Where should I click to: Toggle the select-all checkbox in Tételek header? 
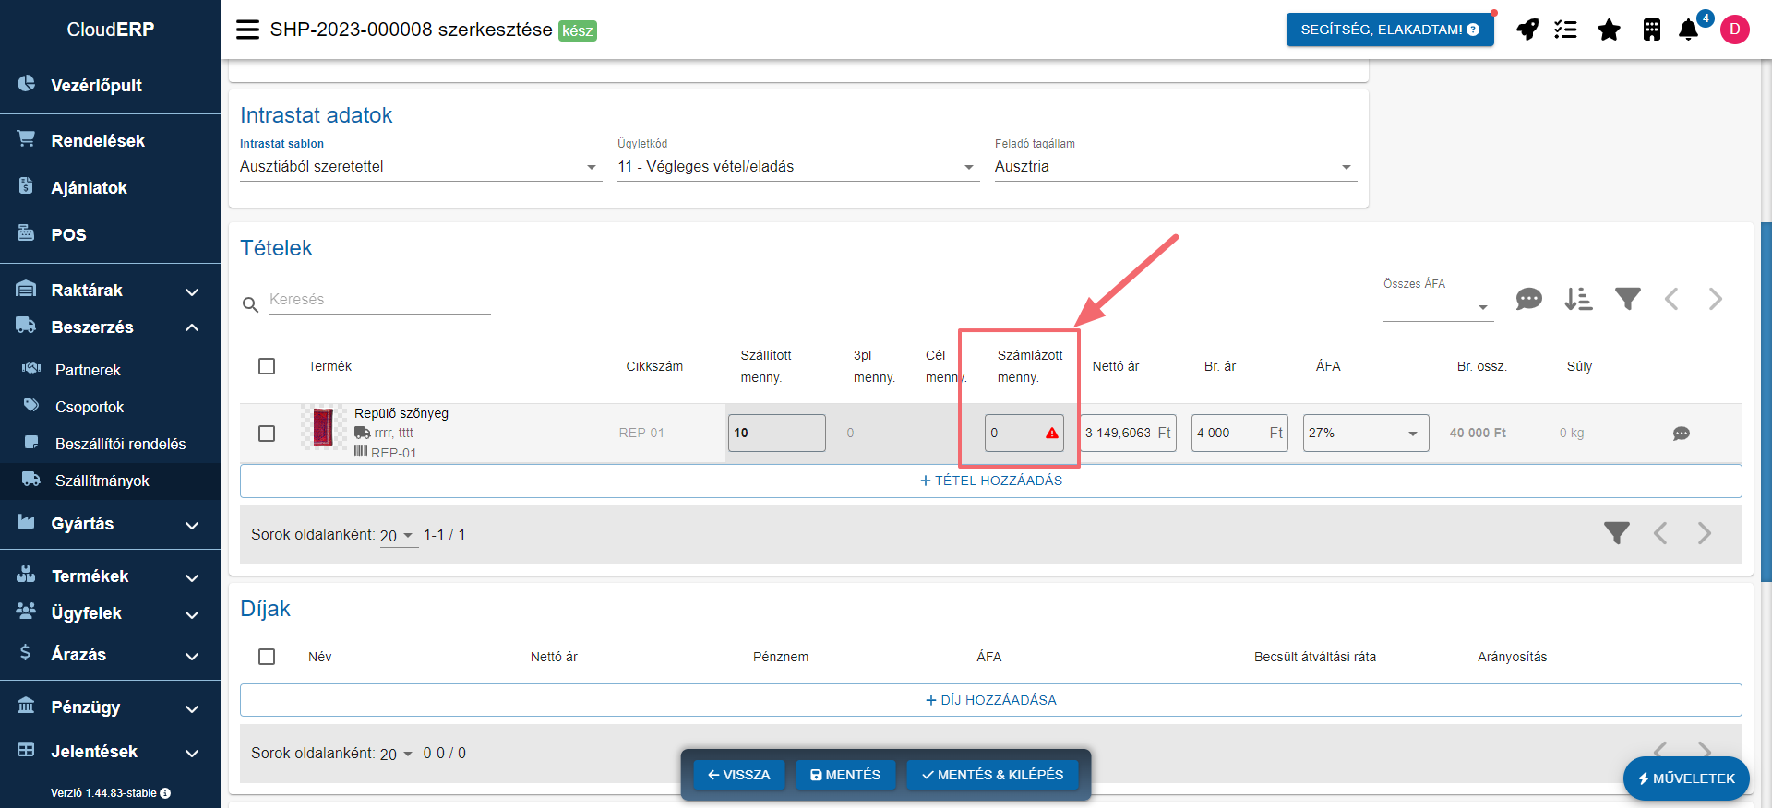click(x=267, y=366)
